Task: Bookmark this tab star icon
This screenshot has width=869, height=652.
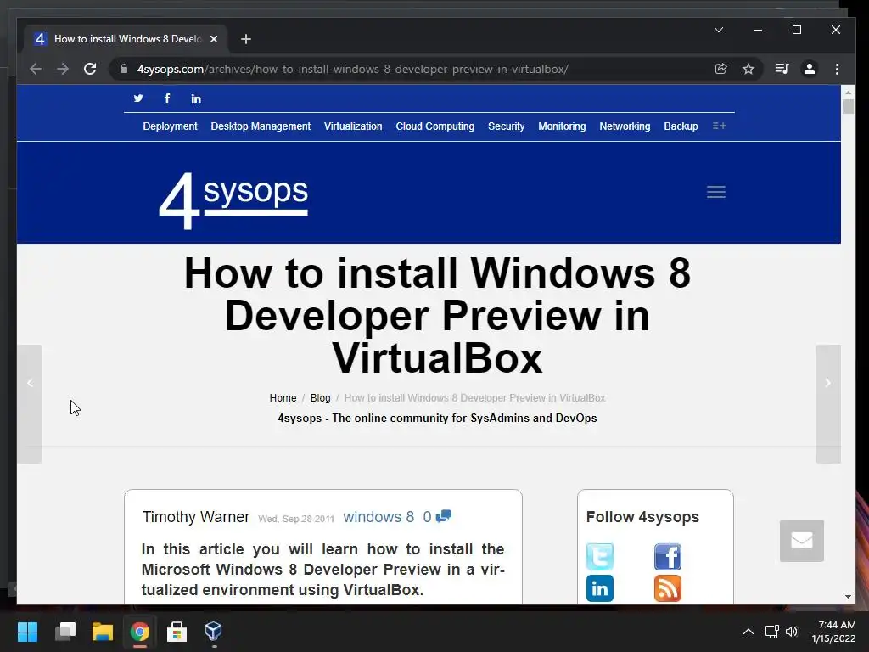Action: 748,69
